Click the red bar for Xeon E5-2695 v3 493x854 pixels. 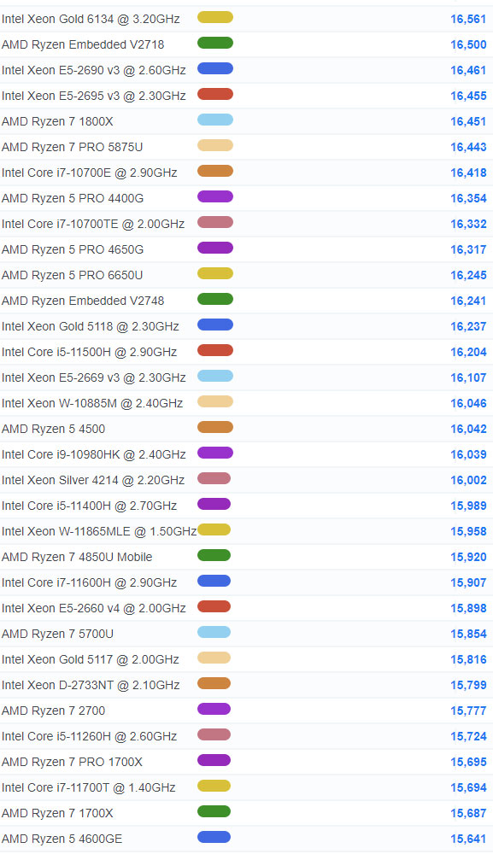click(215, 94)
